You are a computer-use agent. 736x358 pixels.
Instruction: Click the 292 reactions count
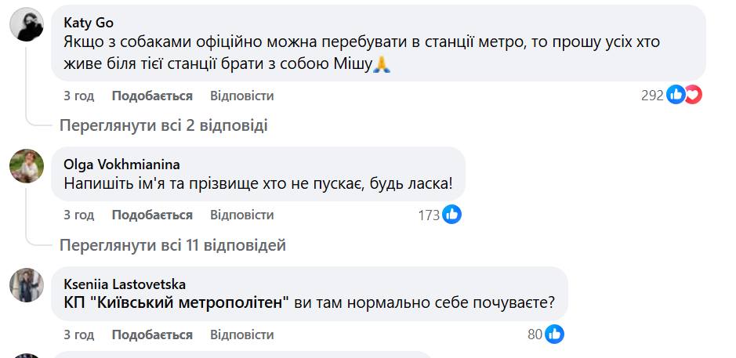click(x=652, y=96)
